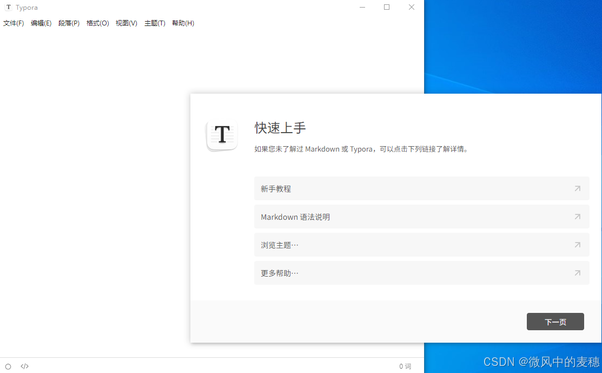Click the Typora title text
This screenshot has width=602, height=373.
tap(27, 7)
